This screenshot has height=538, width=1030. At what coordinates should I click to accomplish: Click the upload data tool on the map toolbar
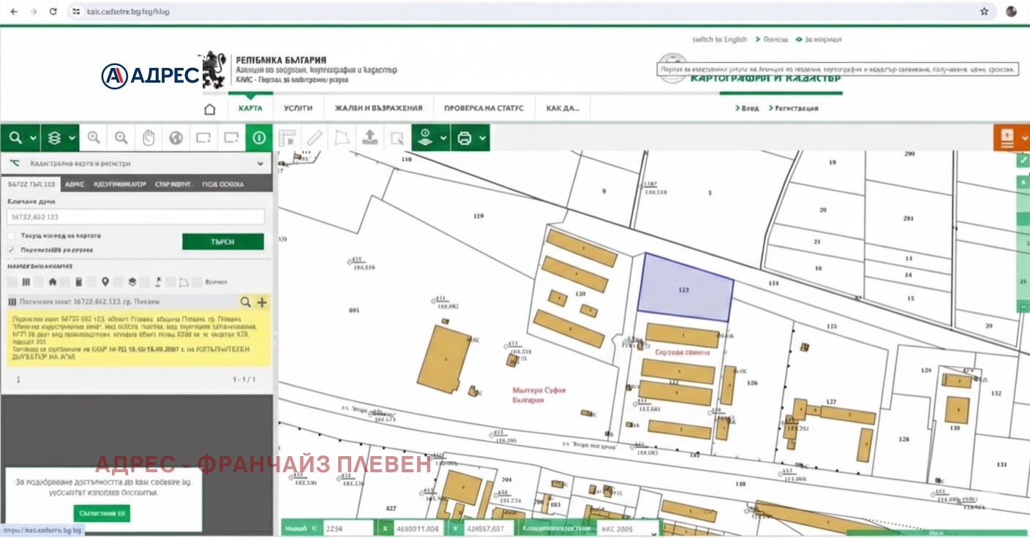(x=370, y=137)
